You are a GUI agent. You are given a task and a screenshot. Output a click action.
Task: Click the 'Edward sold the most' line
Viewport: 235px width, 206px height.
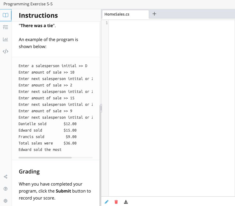pyautogui.click(x=40, y=150)
